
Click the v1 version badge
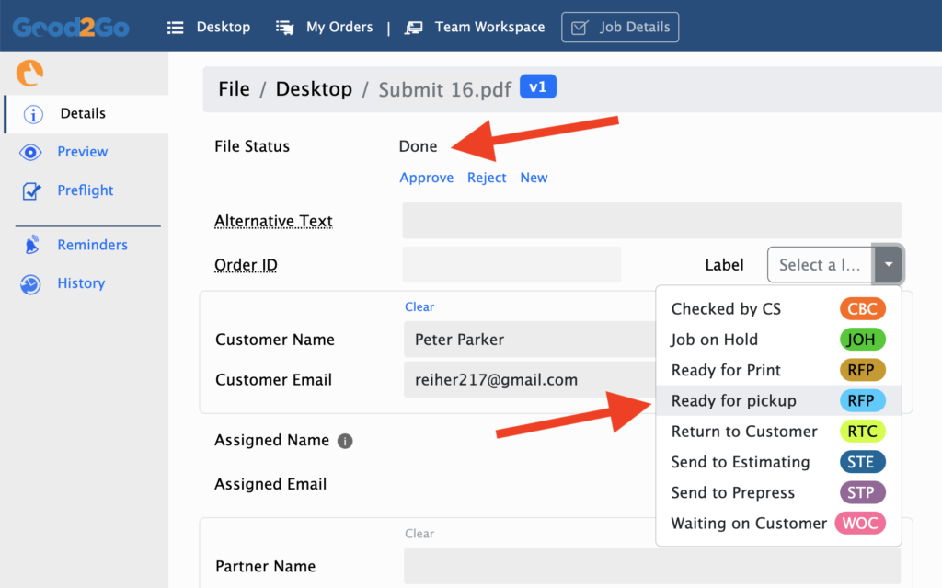pos(539,88)
